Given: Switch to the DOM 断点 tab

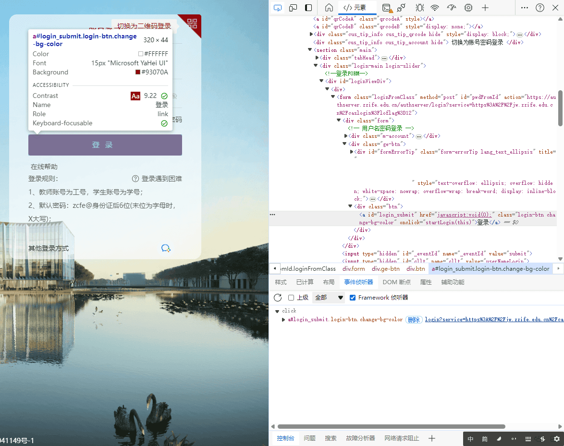Looking at the screenshot, I should point(396,282).
